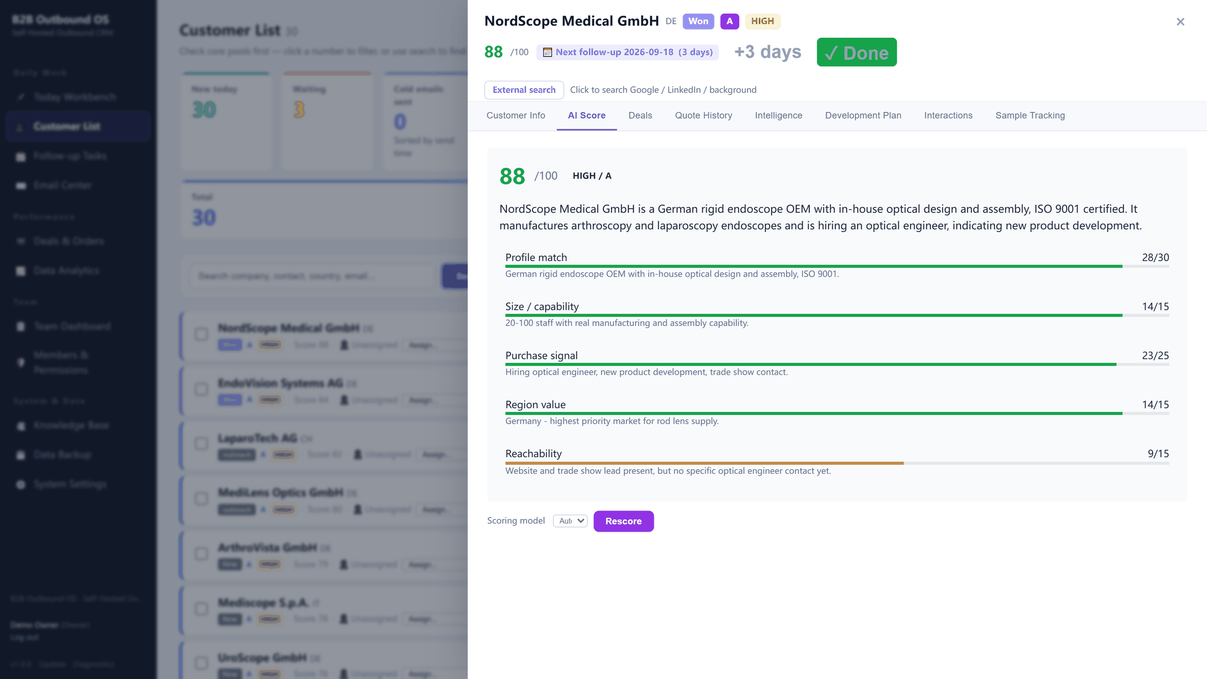
Task: Click the purple A grade badge
Action: (x=729, y=21)
